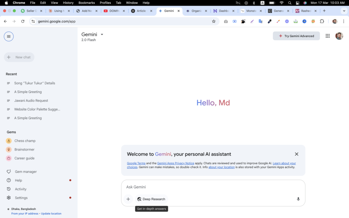Open Song "Tukur Tukur" Details chat
Viewport: 349px width, 218px height.
coord(34,83)
